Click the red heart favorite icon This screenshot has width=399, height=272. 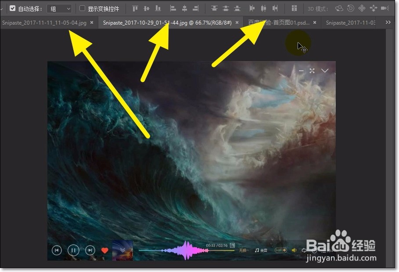(104, 250)
